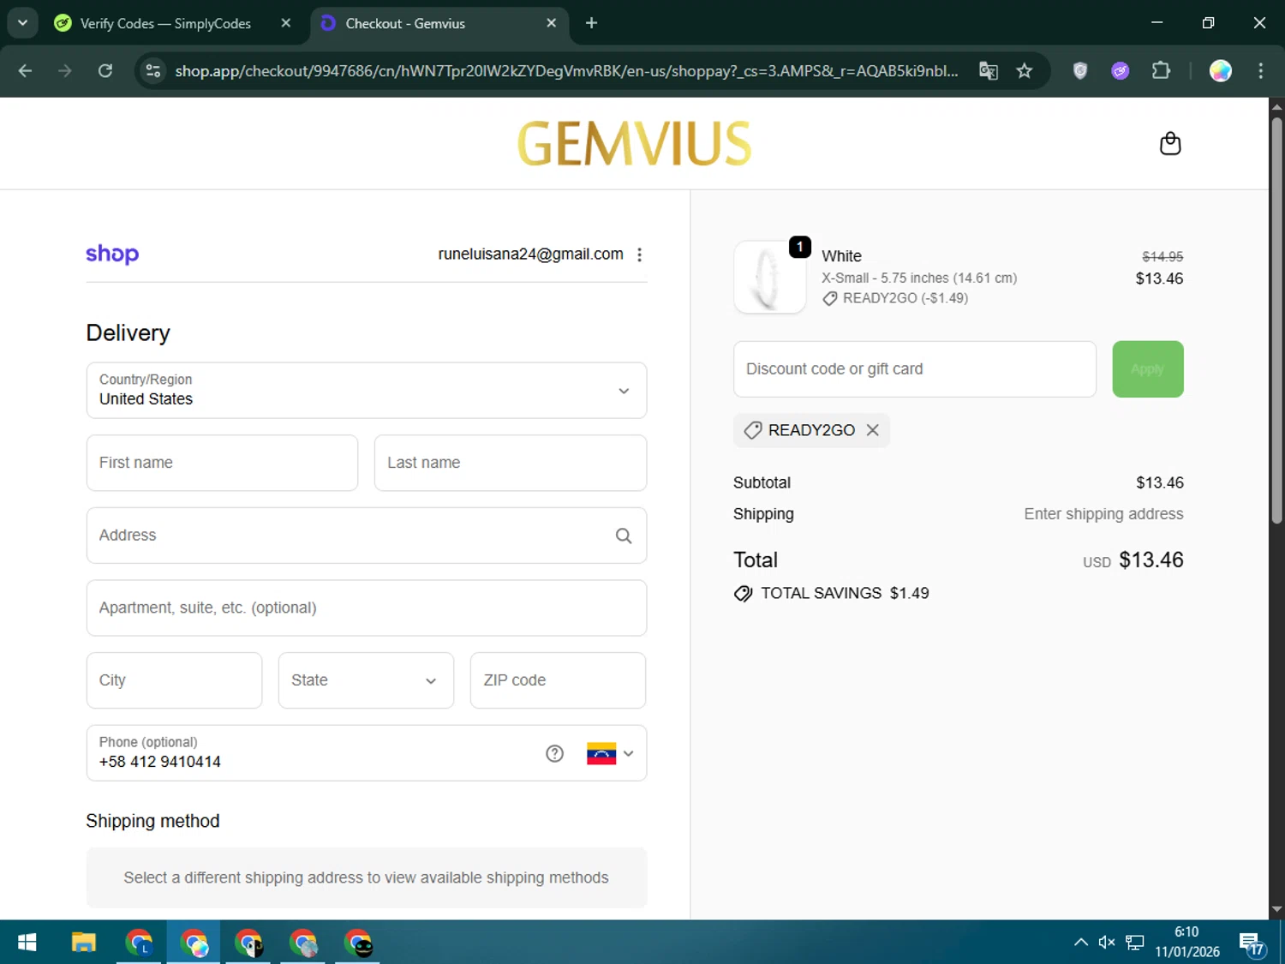Screen dimensions: 1285x964
Task: Focus the Last name field
Action: (511, 463)
